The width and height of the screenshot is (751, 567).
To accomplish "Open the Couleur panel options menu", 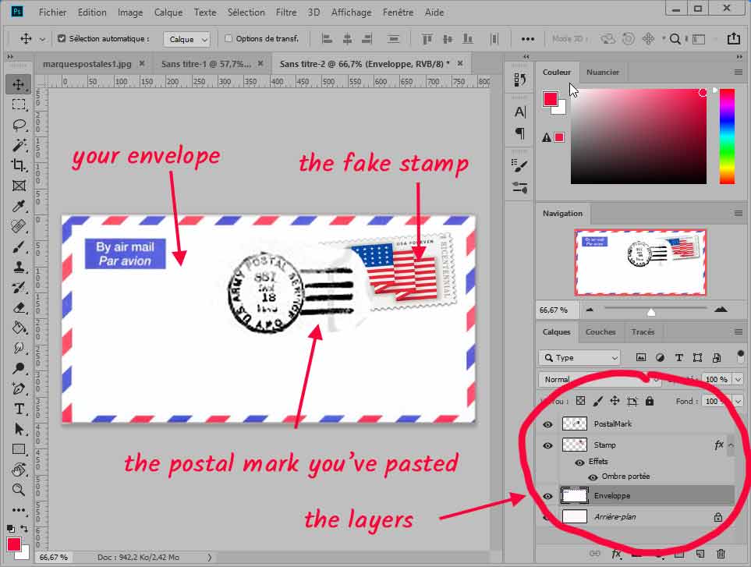I will pyautogui.click(x=738, y=73).
